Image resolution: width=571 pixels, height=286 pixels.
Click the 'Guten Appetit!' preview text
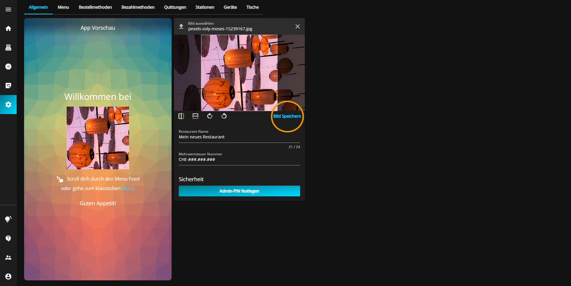[x=98, y=203]
